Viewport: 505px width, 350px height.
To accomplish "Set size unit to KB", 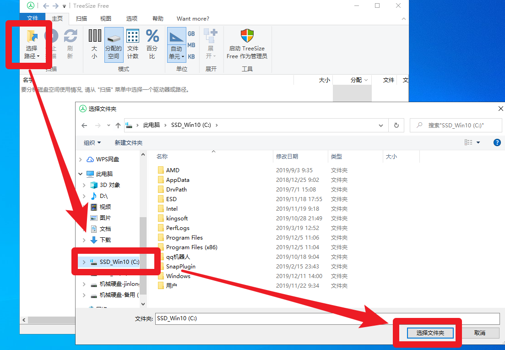I will 191,56.
